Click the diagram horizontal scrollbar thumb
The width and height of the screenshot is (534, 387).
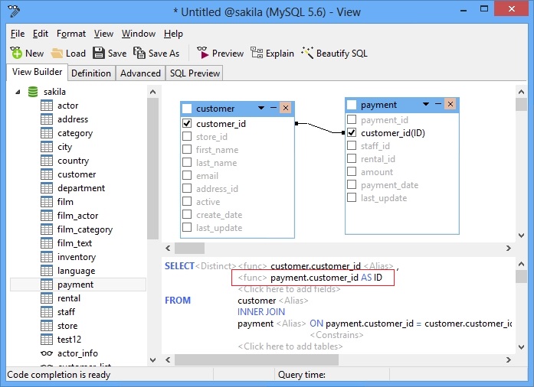(x=190, y=249)
